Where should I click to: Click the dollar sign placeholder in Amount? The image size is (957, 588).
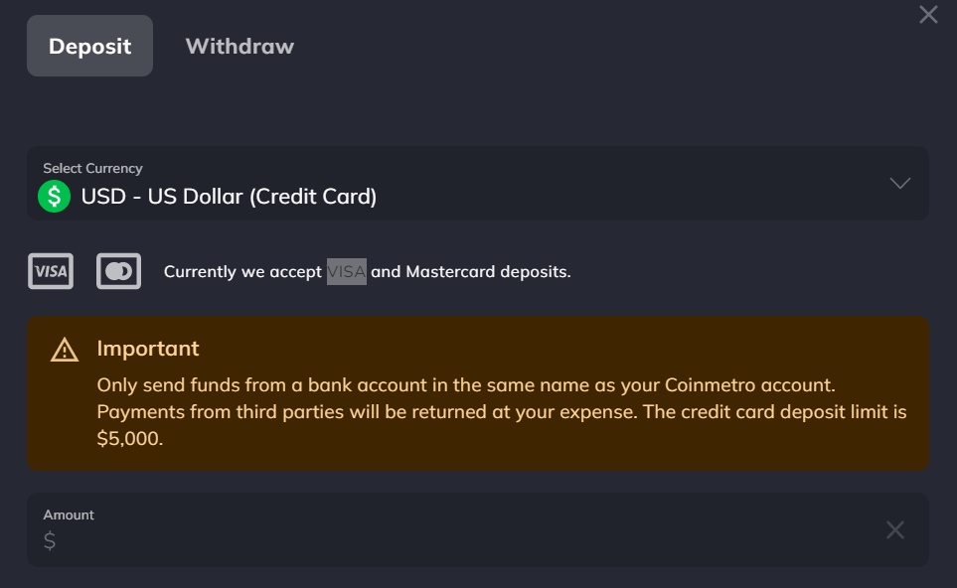tap(50, 541)
